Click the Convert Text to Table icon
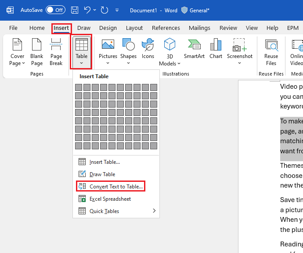The width and height of the screenshot is (303, 253). (x=82, y=186)
